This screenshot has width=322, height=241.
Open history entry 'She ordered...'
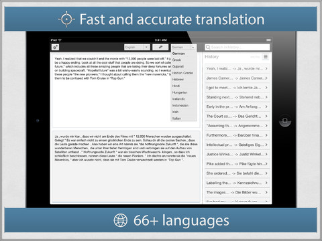point(237,173)
